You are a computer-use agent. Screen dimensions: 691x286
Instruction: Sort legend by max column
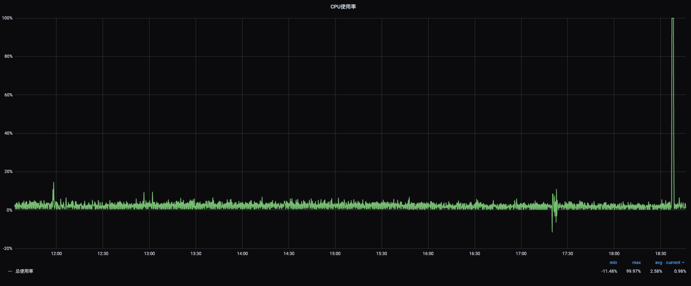(636, 262)
